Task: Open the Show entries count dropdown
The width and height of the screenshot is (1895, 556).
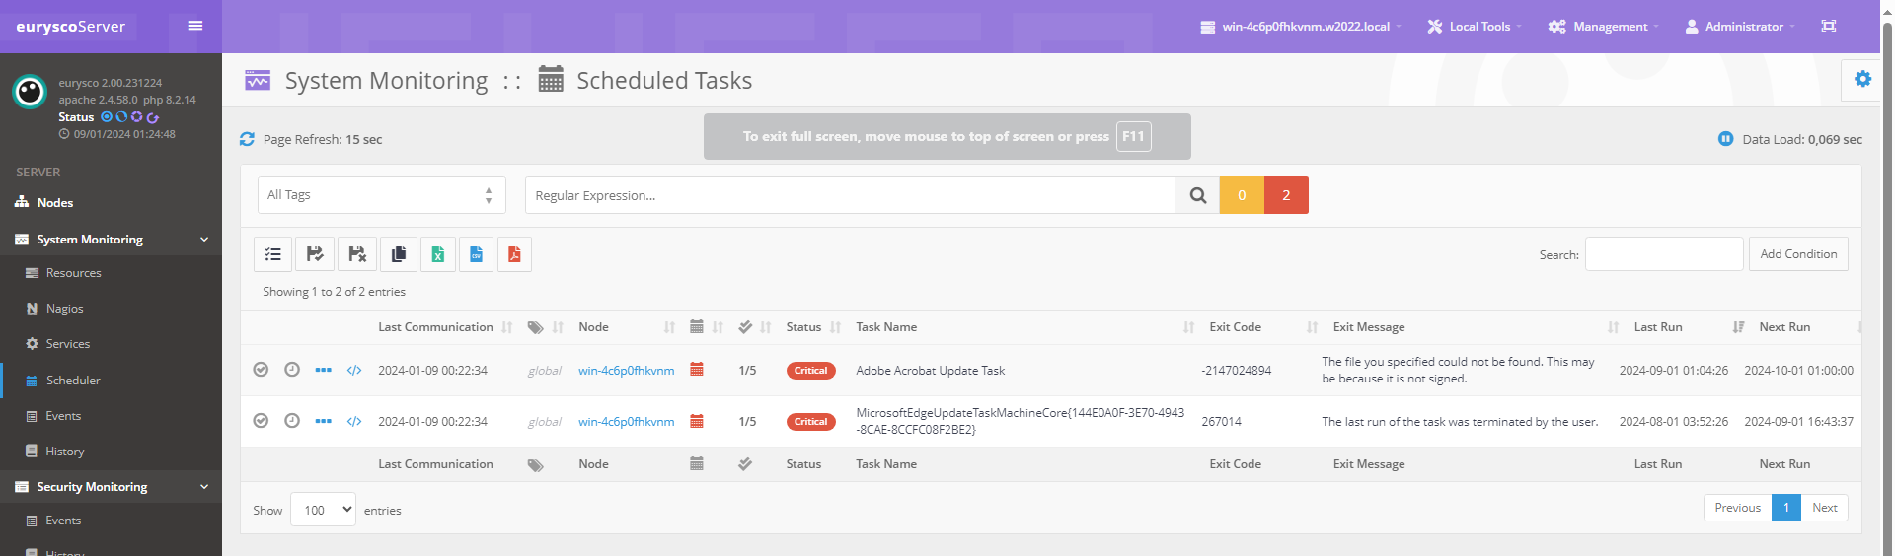Action: [323, 510]
